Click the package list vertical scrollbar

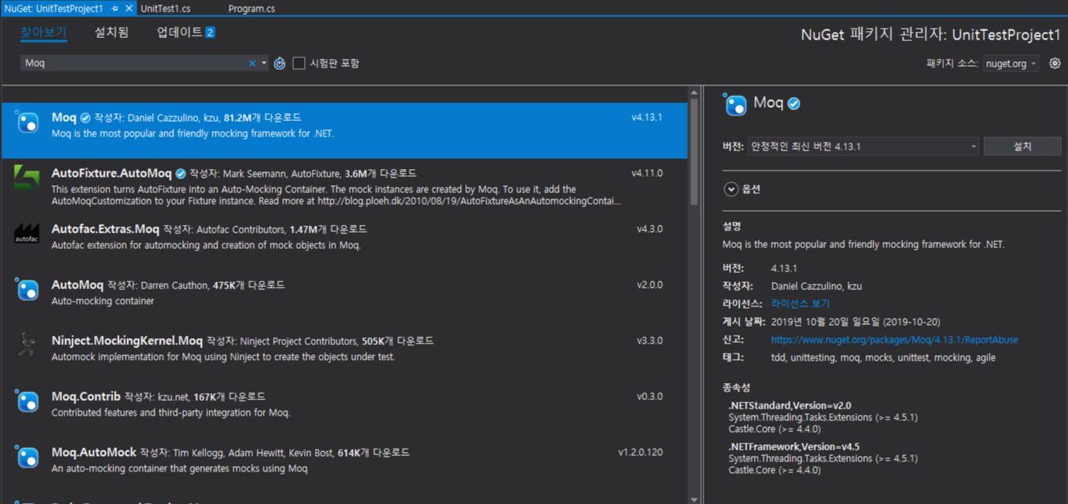[x=694, y=151]
